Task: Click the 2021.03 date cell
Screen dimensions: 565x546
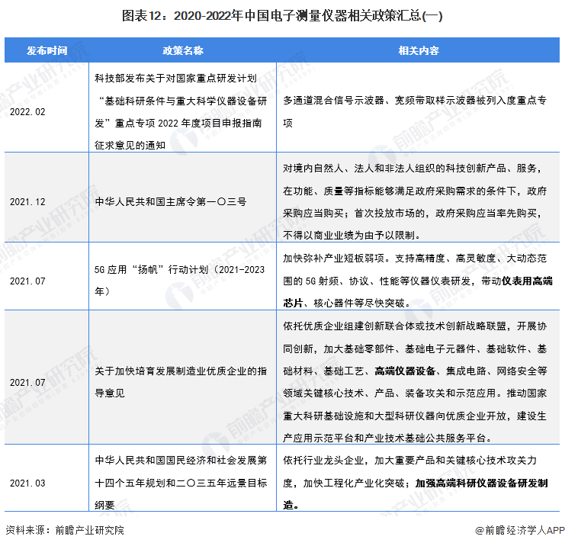Action: [x=27, y=483]
